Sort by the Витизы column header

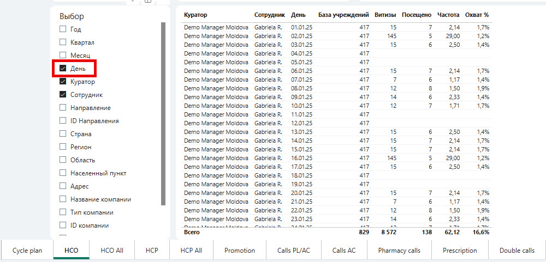(x=386, y=15)
